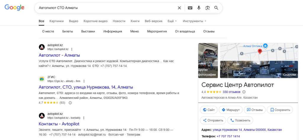This screenshot has width=303, height=140.
Task: Open the 'Инструменты' tools dropdown
Action: (x=194, y=21)
